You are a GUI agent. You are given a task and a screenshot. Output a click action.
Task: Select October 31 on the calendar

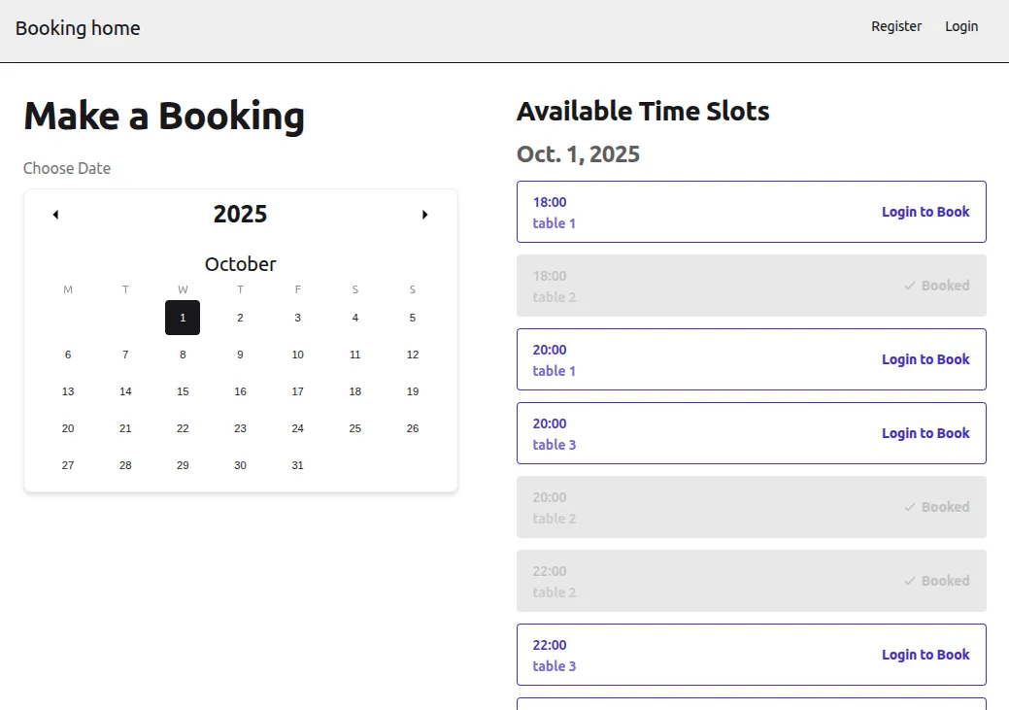click(297, 465)
